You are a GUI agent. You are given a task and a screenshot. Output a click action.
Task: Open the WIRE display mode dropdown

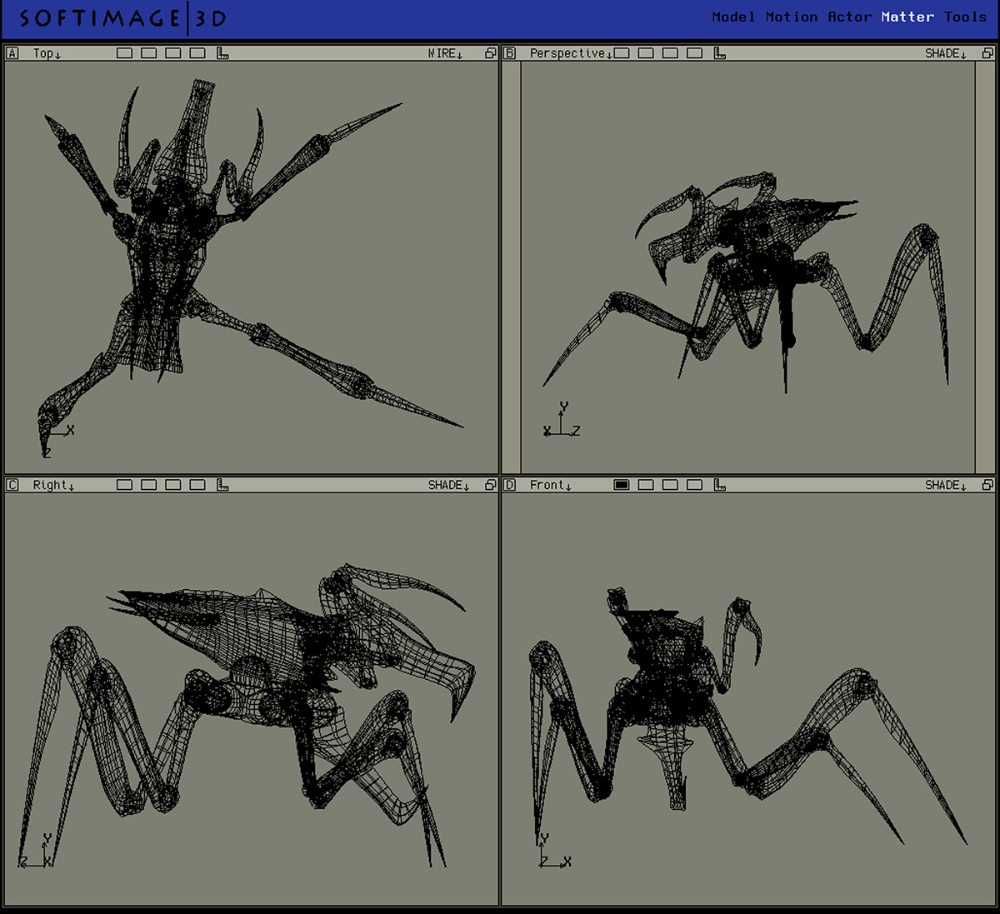(445, 53)
